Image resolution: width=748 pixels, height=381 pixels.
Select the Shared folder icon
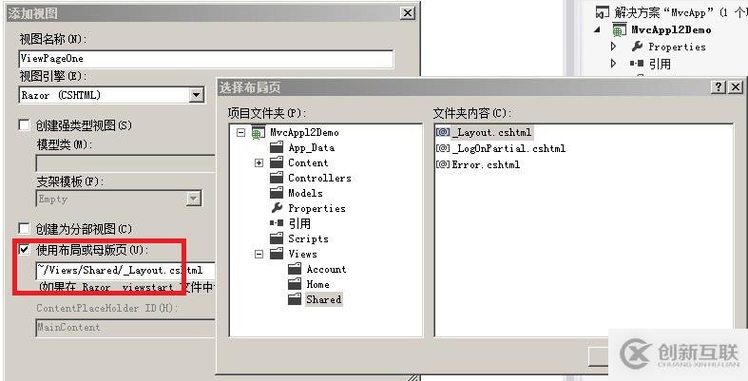pyautogui.click(x=295, y=299)
